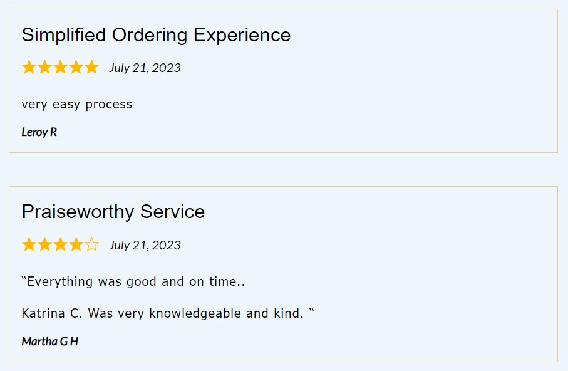Click the "very easy process" review text

point(76,104)
